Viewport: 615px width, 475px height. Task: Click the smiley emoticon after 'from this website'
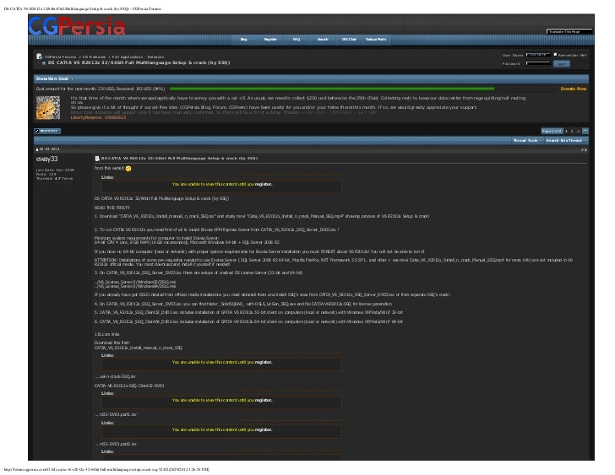click(x=128, y=169)
